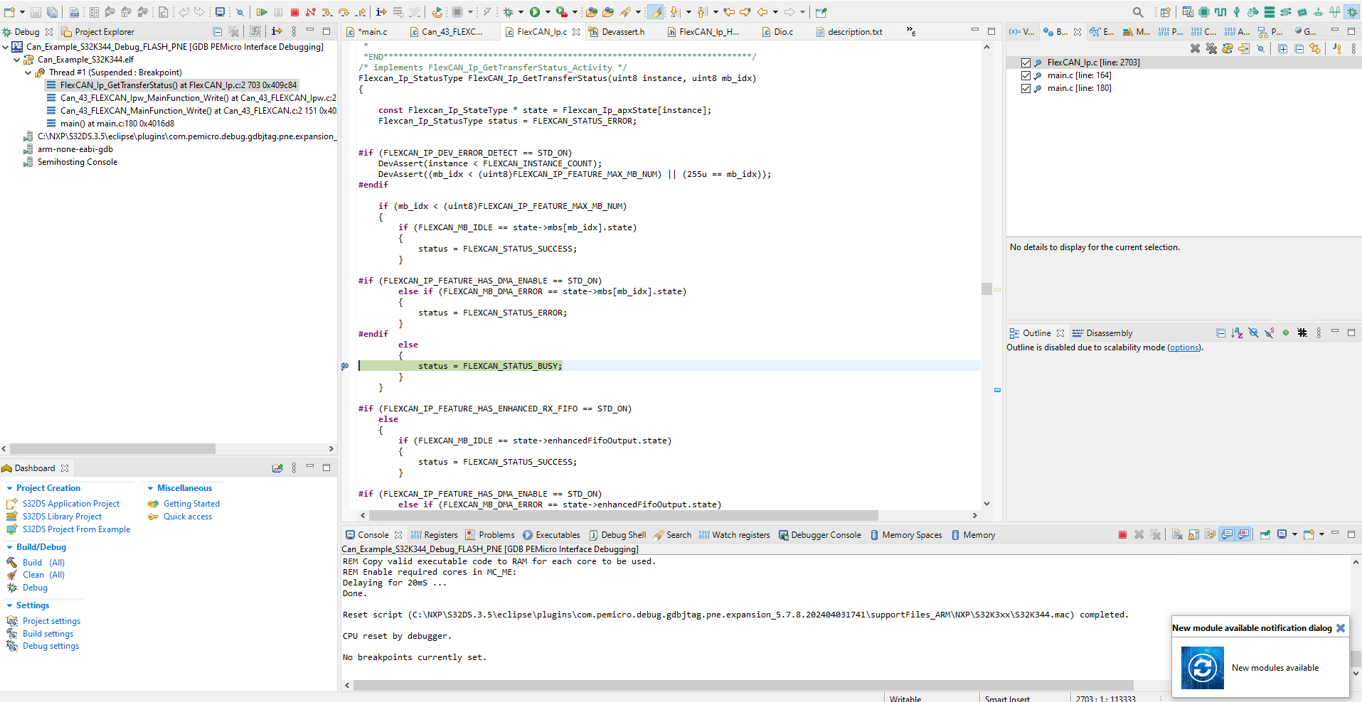Suspend the debug session using the Pause icon
1362x702 pixels.
coord(278,12)
